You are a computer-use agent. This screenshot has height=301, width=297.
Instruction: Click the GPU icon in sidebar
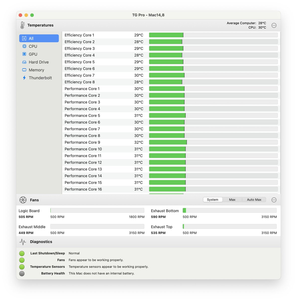(x=24, y=54)
